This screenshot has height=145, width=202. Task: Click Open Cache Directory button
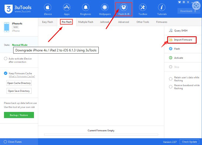19,83
